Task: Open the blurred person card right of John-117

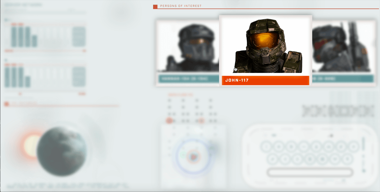Action: tap(344, 53)
